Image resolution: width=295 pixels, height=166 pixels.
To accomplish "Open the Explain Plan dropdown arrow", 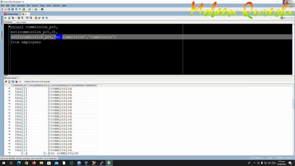I will point(16,18).
